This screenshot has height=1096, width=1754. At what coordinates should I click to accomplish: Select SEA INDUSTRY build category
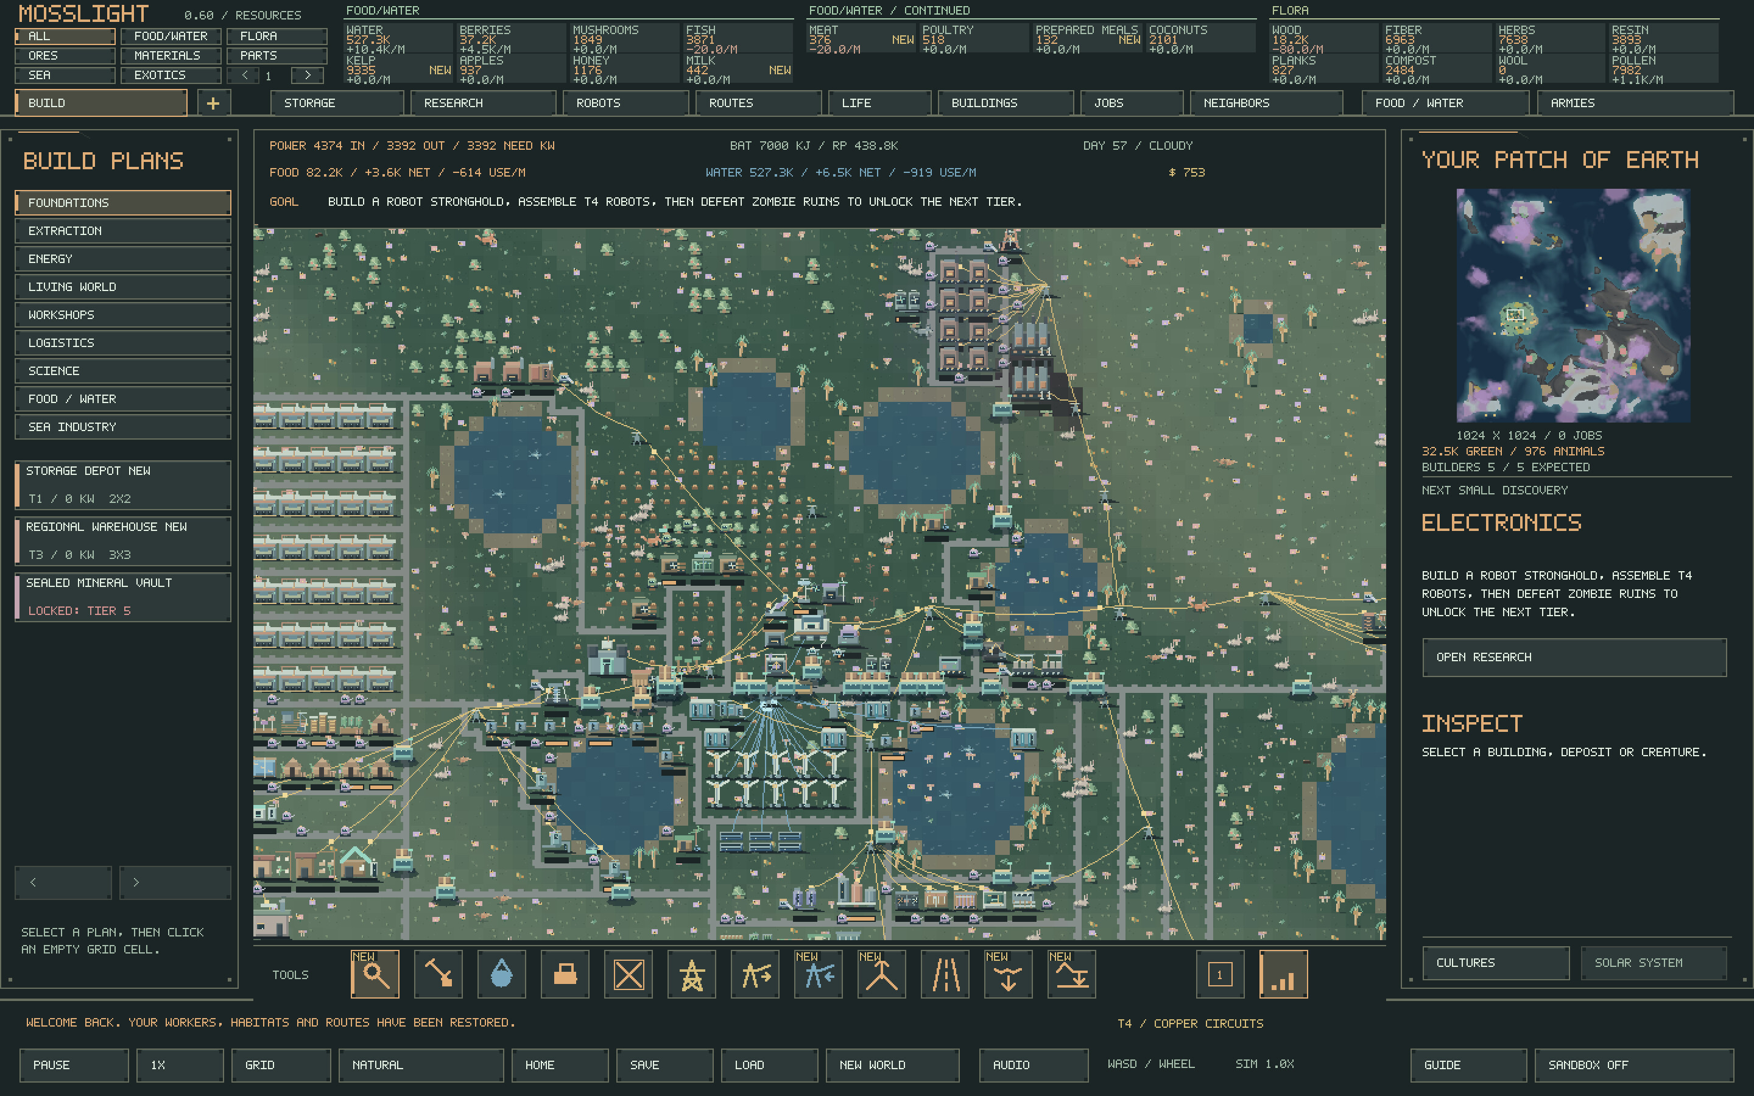[x=122, y=427]
